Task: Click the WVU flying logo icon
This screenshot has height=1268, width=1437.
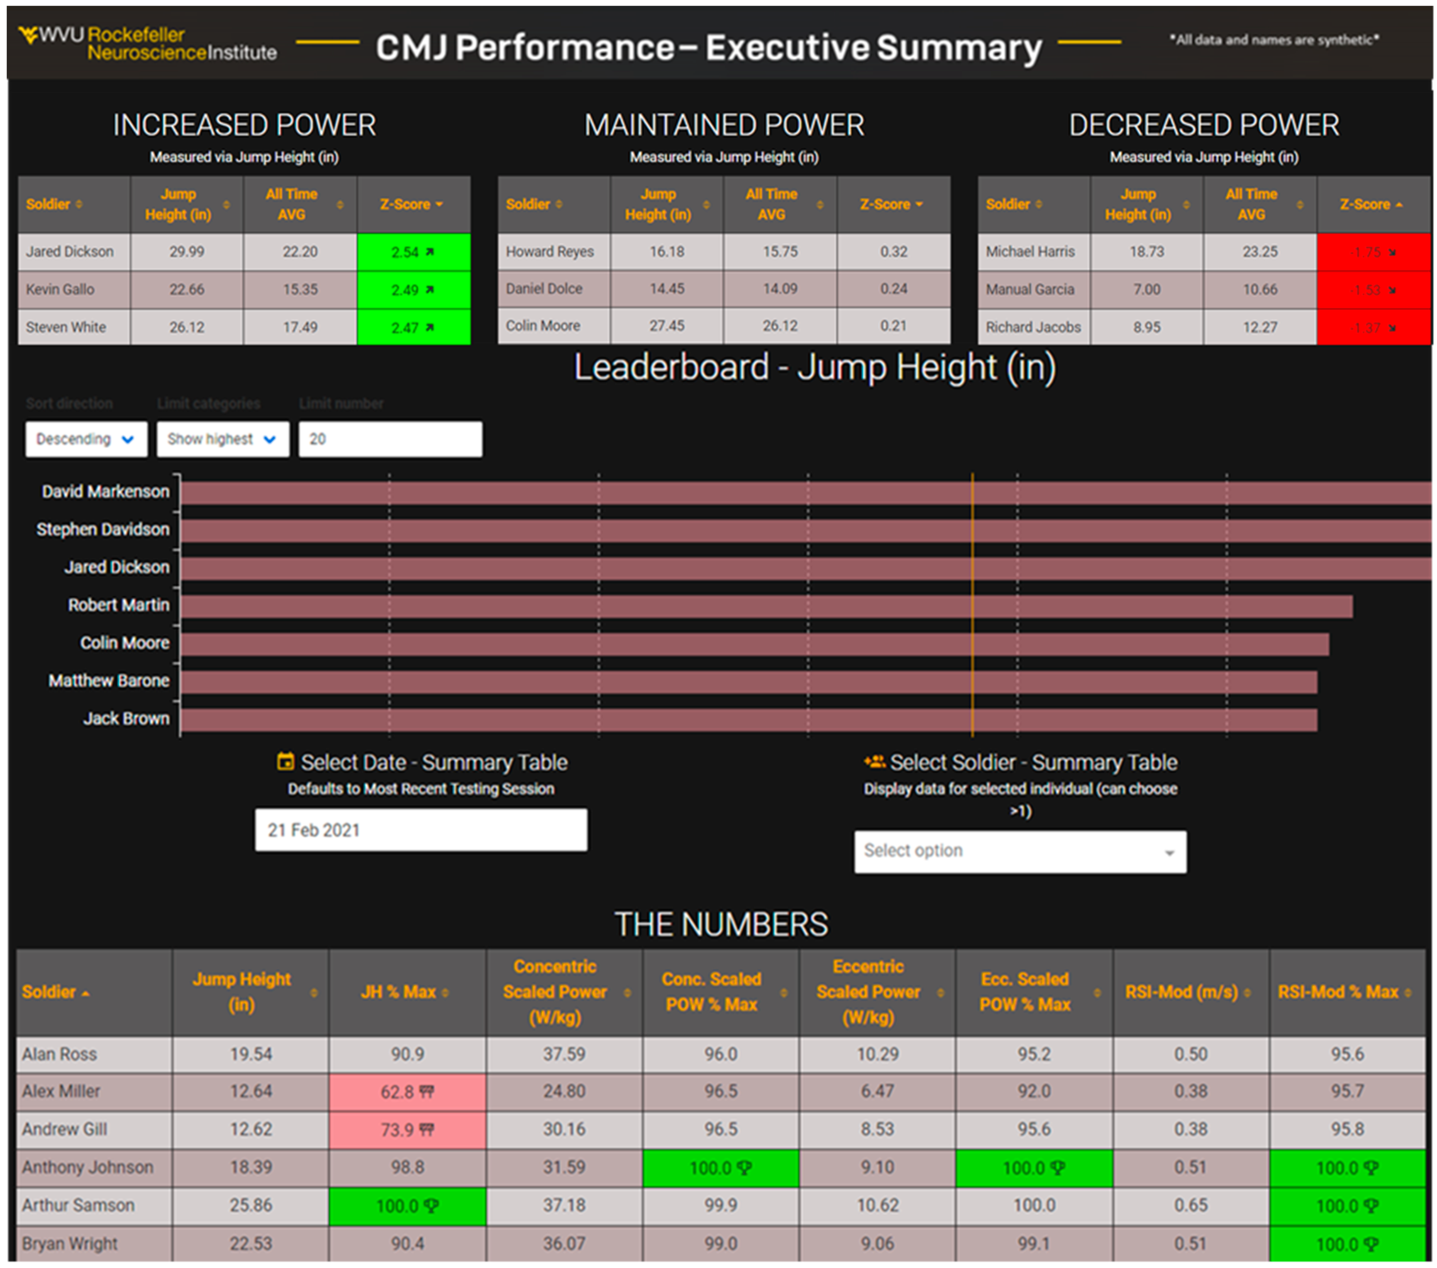Action: [28, 34]
